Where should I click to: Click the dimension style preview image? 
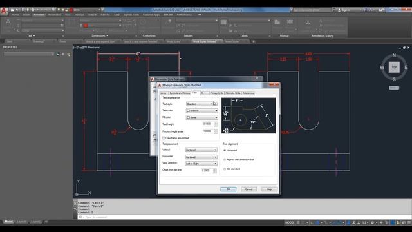pyautogui.click(x=248, y=115)
